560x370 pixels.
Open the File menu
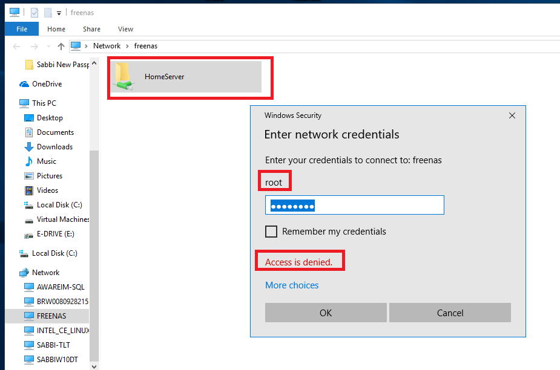(x=22, y=29)
